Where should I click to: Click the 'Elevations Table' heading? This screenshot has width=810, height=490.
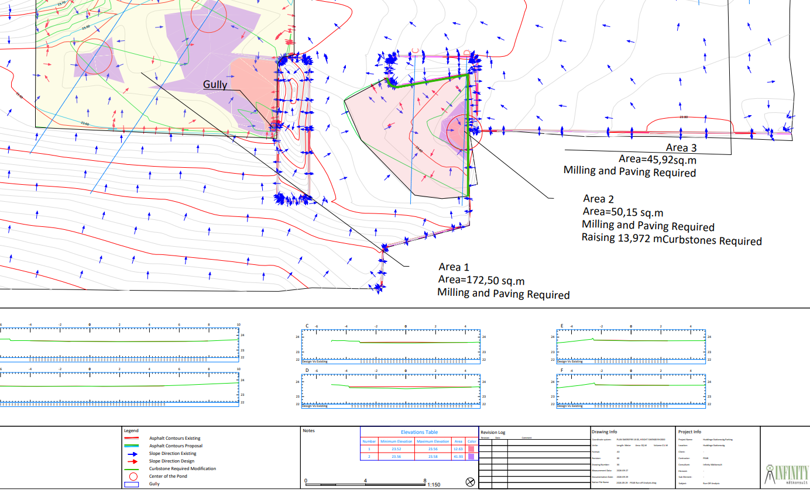coord(419,432)
